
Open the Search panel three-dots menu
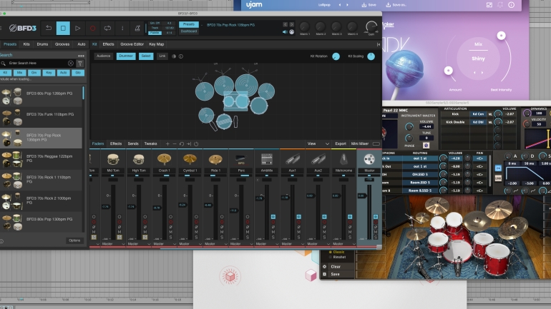click(81, 56)
